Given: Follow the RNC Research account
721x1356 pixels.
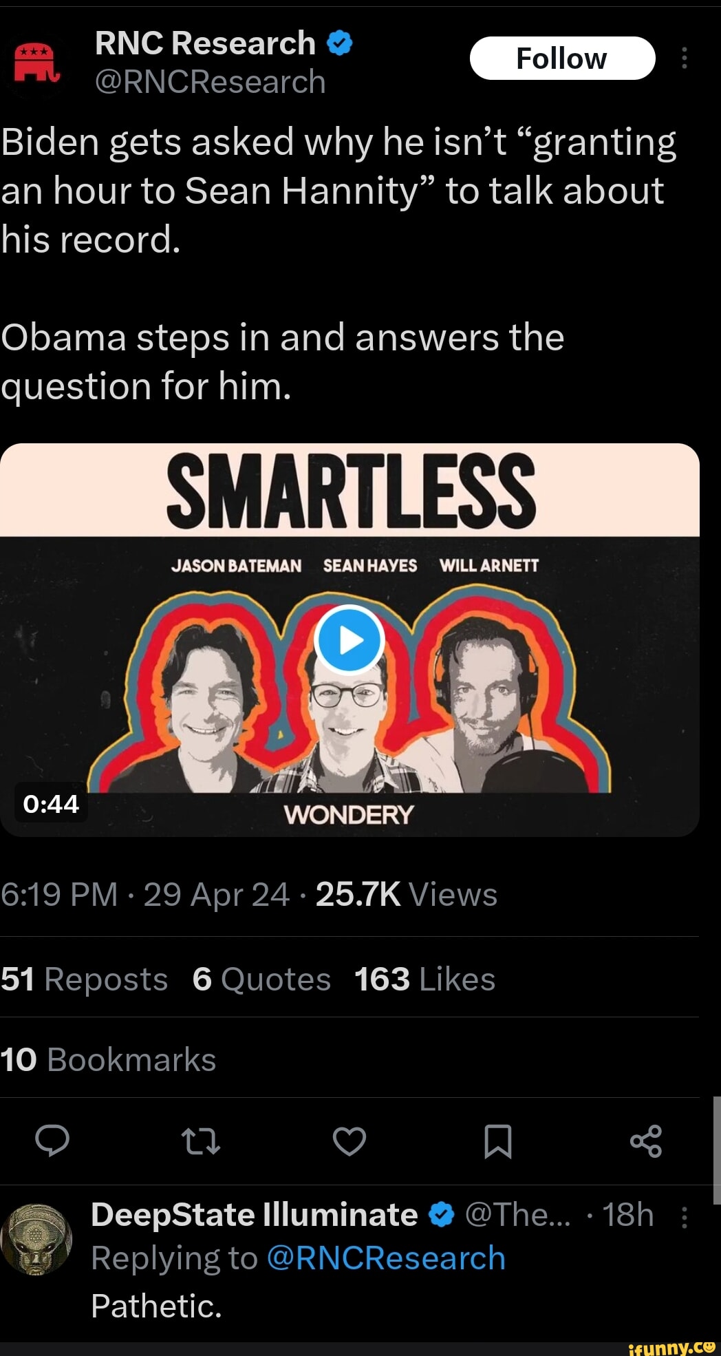Looking at the screenshot, I should point(562,59).
